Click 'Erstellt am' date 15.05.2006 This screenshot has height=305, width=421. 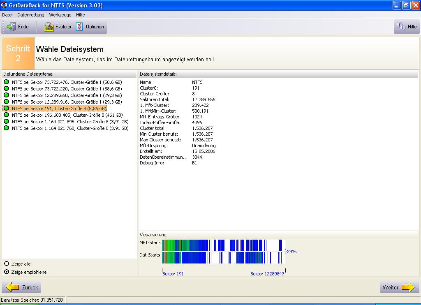point(204,151)
